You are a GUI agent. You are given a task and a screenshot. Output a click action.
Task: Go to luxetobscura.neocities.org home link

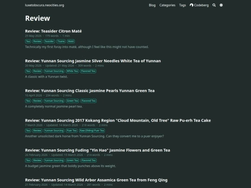pos(45,5)
